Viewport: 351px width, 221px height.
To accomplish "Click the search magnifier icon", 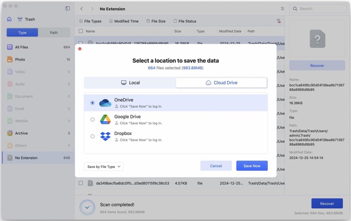I will tap(295, 9).
